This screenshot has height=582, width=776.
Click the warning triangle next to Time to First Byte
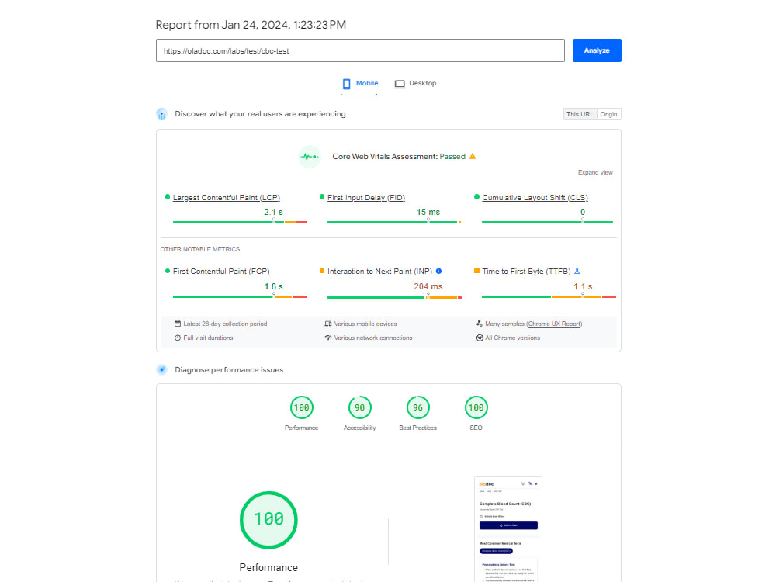pyautogui.click(x=576, y=270)
